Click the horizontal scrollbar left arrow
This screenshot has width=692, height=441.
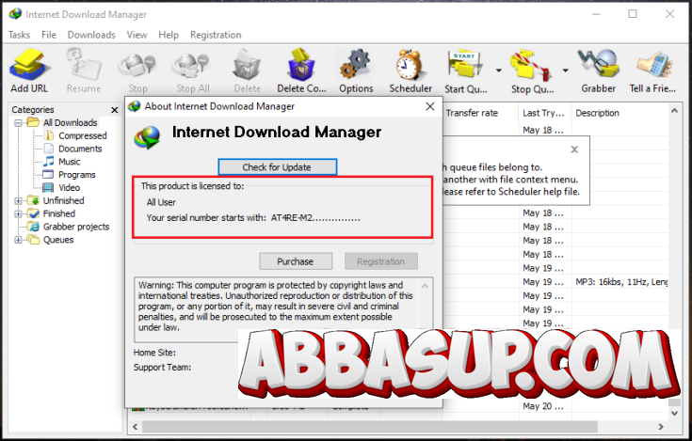[x=135, y=427]
